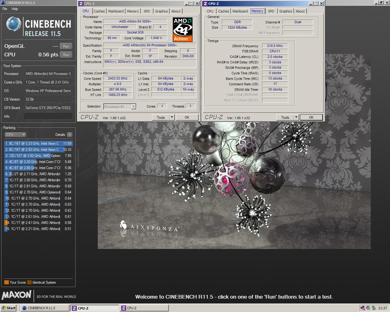Image resolution: width=390 pixels, height=312 pixels.
Task: Click the Cinebench sphere logo
Action: 13,25
